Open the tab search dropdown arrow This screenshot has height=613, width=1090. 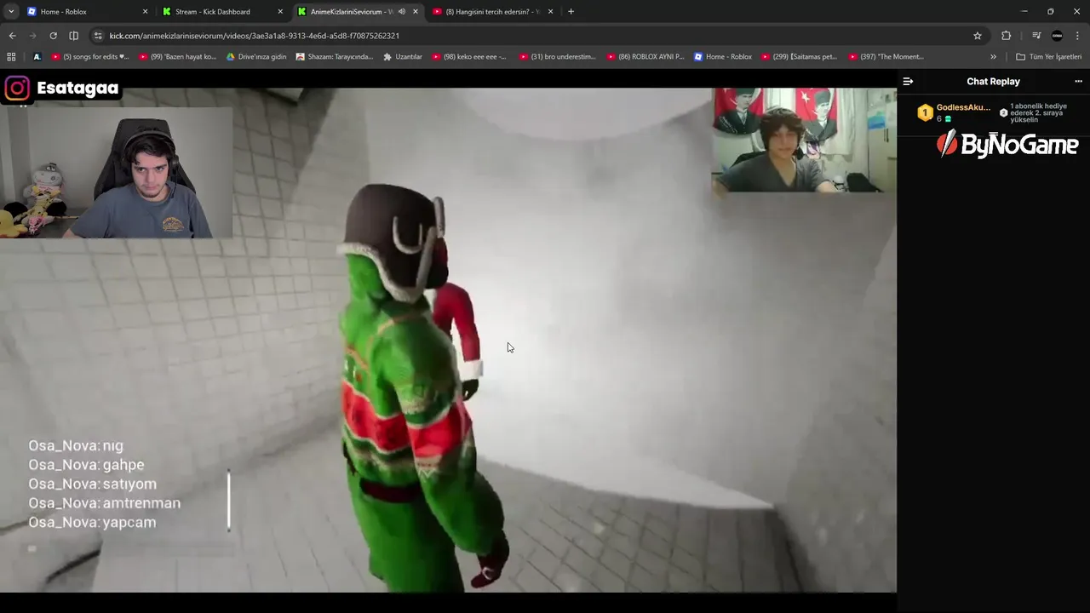coord(11,12)
